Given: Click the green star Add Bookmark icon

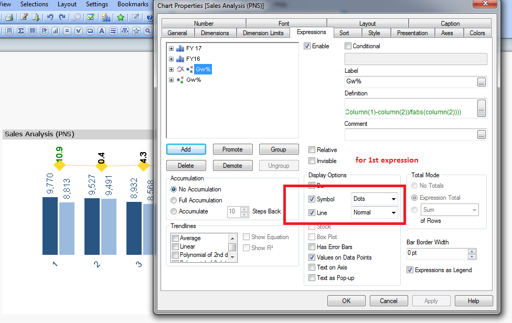Looking at the screenshot, I should (x=121, y=17).
